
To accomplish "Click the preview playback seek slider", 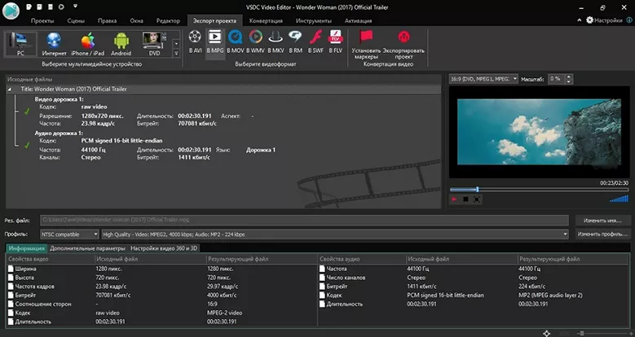I will pyautogui.click(x=540, y=190).
